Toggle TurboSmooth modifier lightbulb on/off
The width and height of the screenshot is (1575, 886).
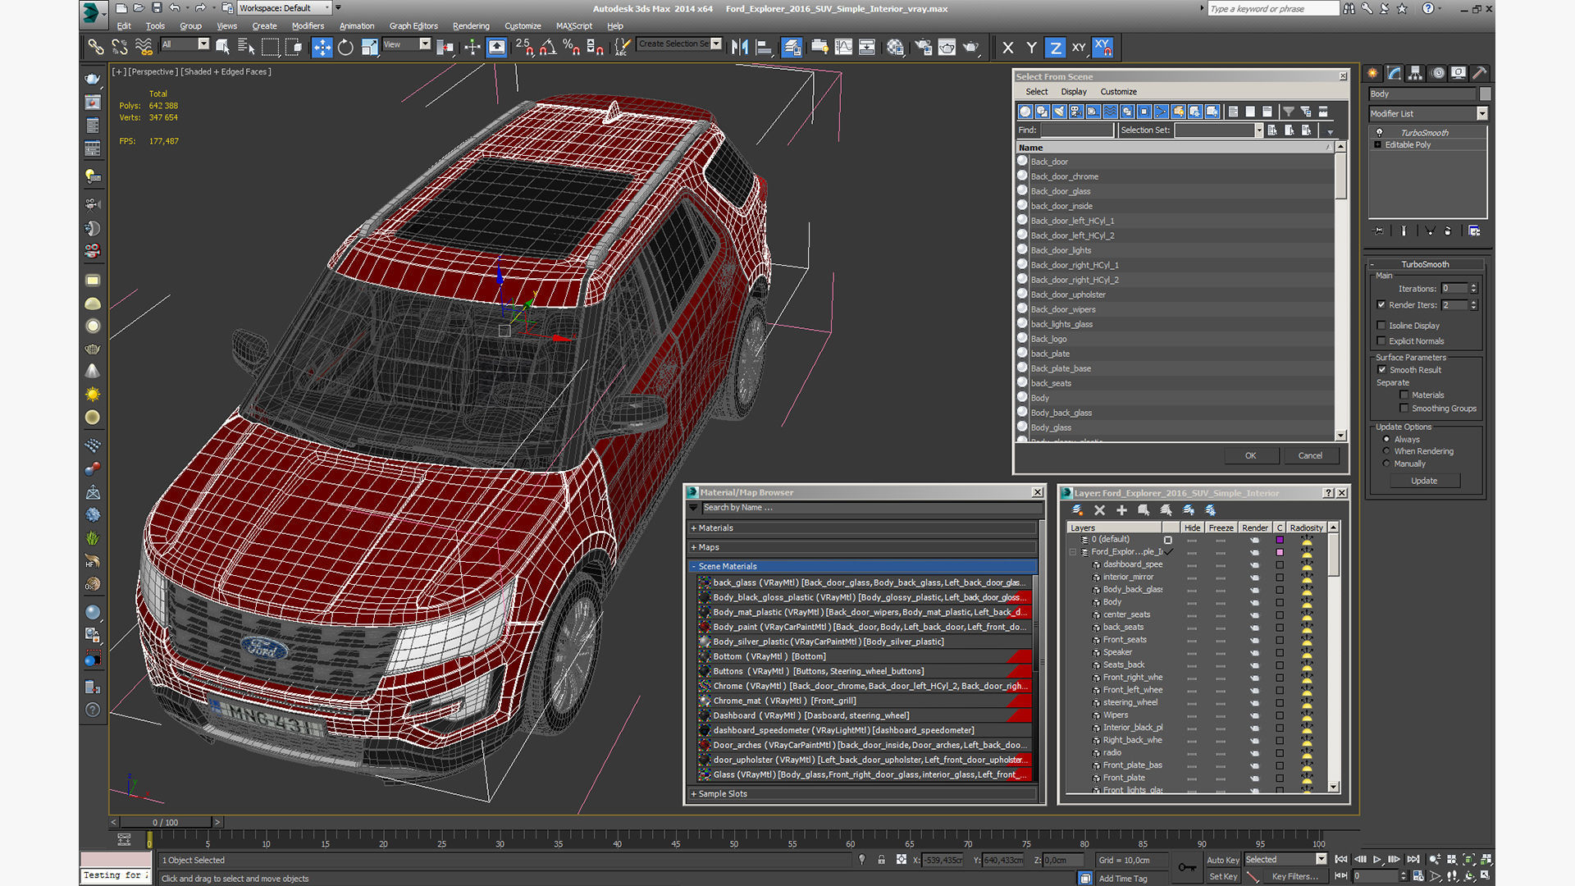[x=1379, y=133]
